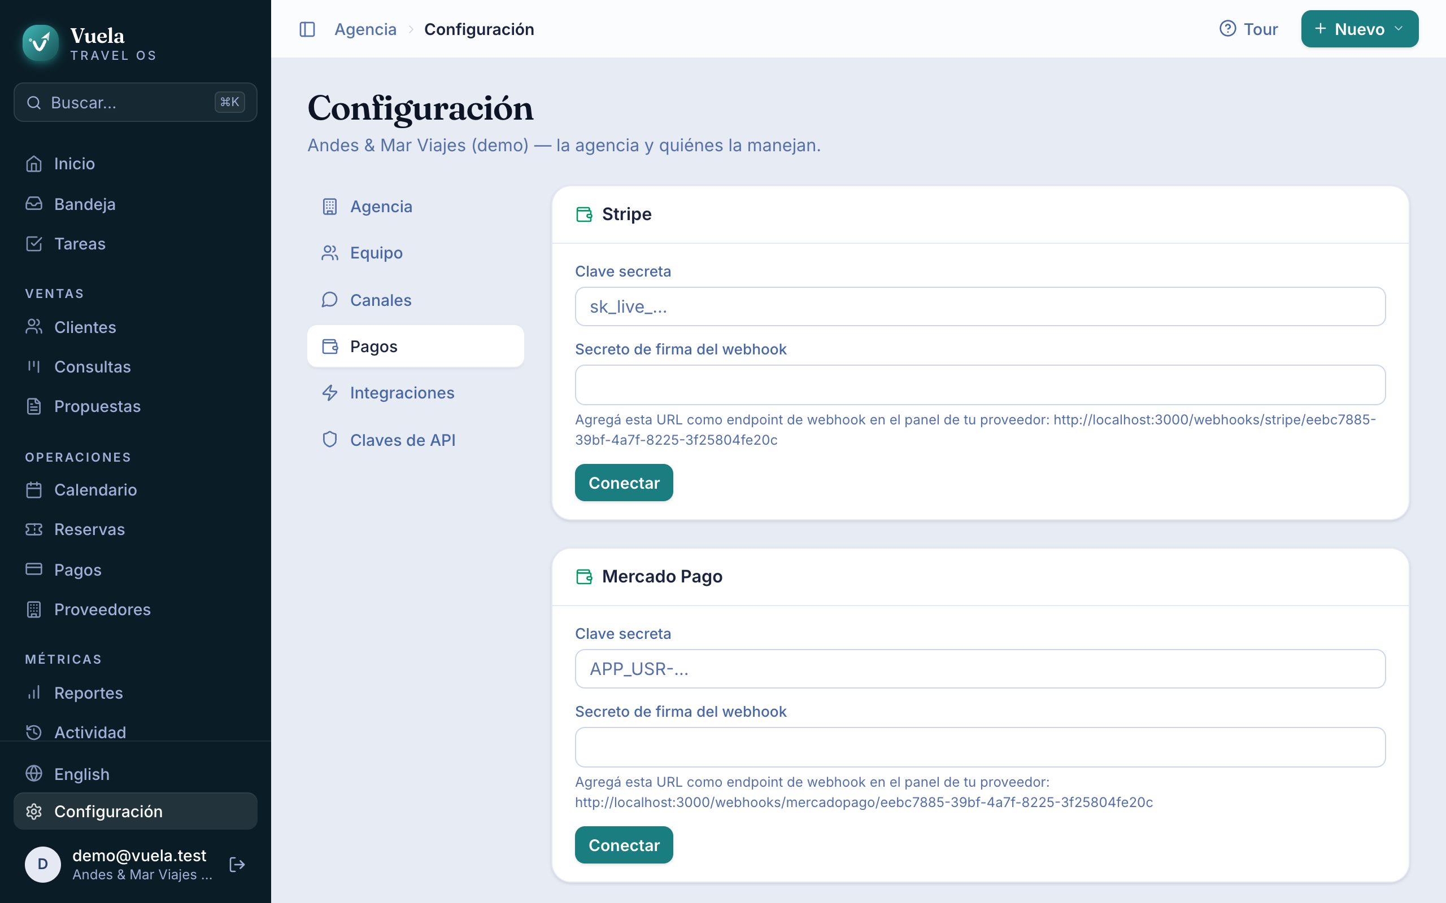
Task: Click the ⌘K shortcut badge
Action: click(229, 102)
